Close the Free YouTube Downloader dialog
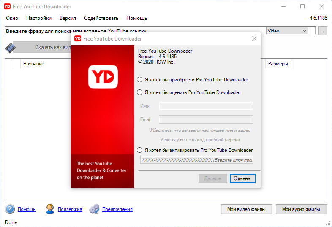Image resolution: width=332 pixels, height=227 pixels. [x=254, y=38]
